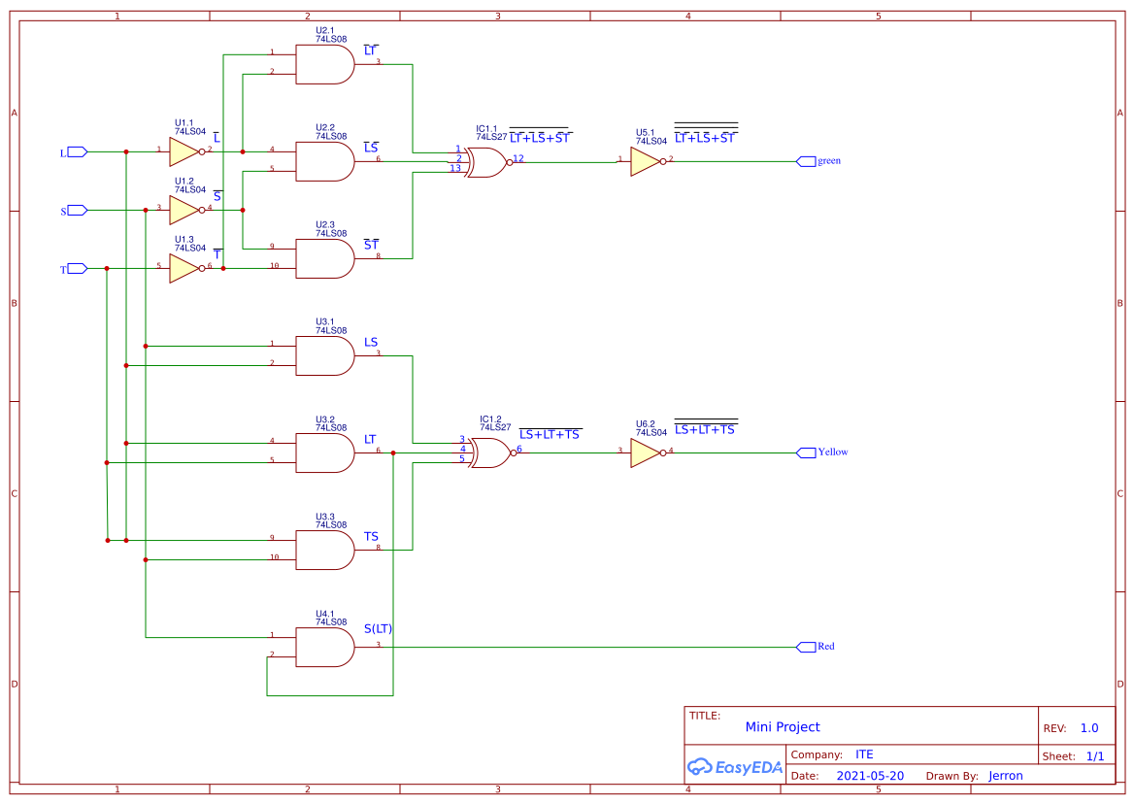Select the Company value 'ITE'
1135x804 pixels.
[864, 754]
